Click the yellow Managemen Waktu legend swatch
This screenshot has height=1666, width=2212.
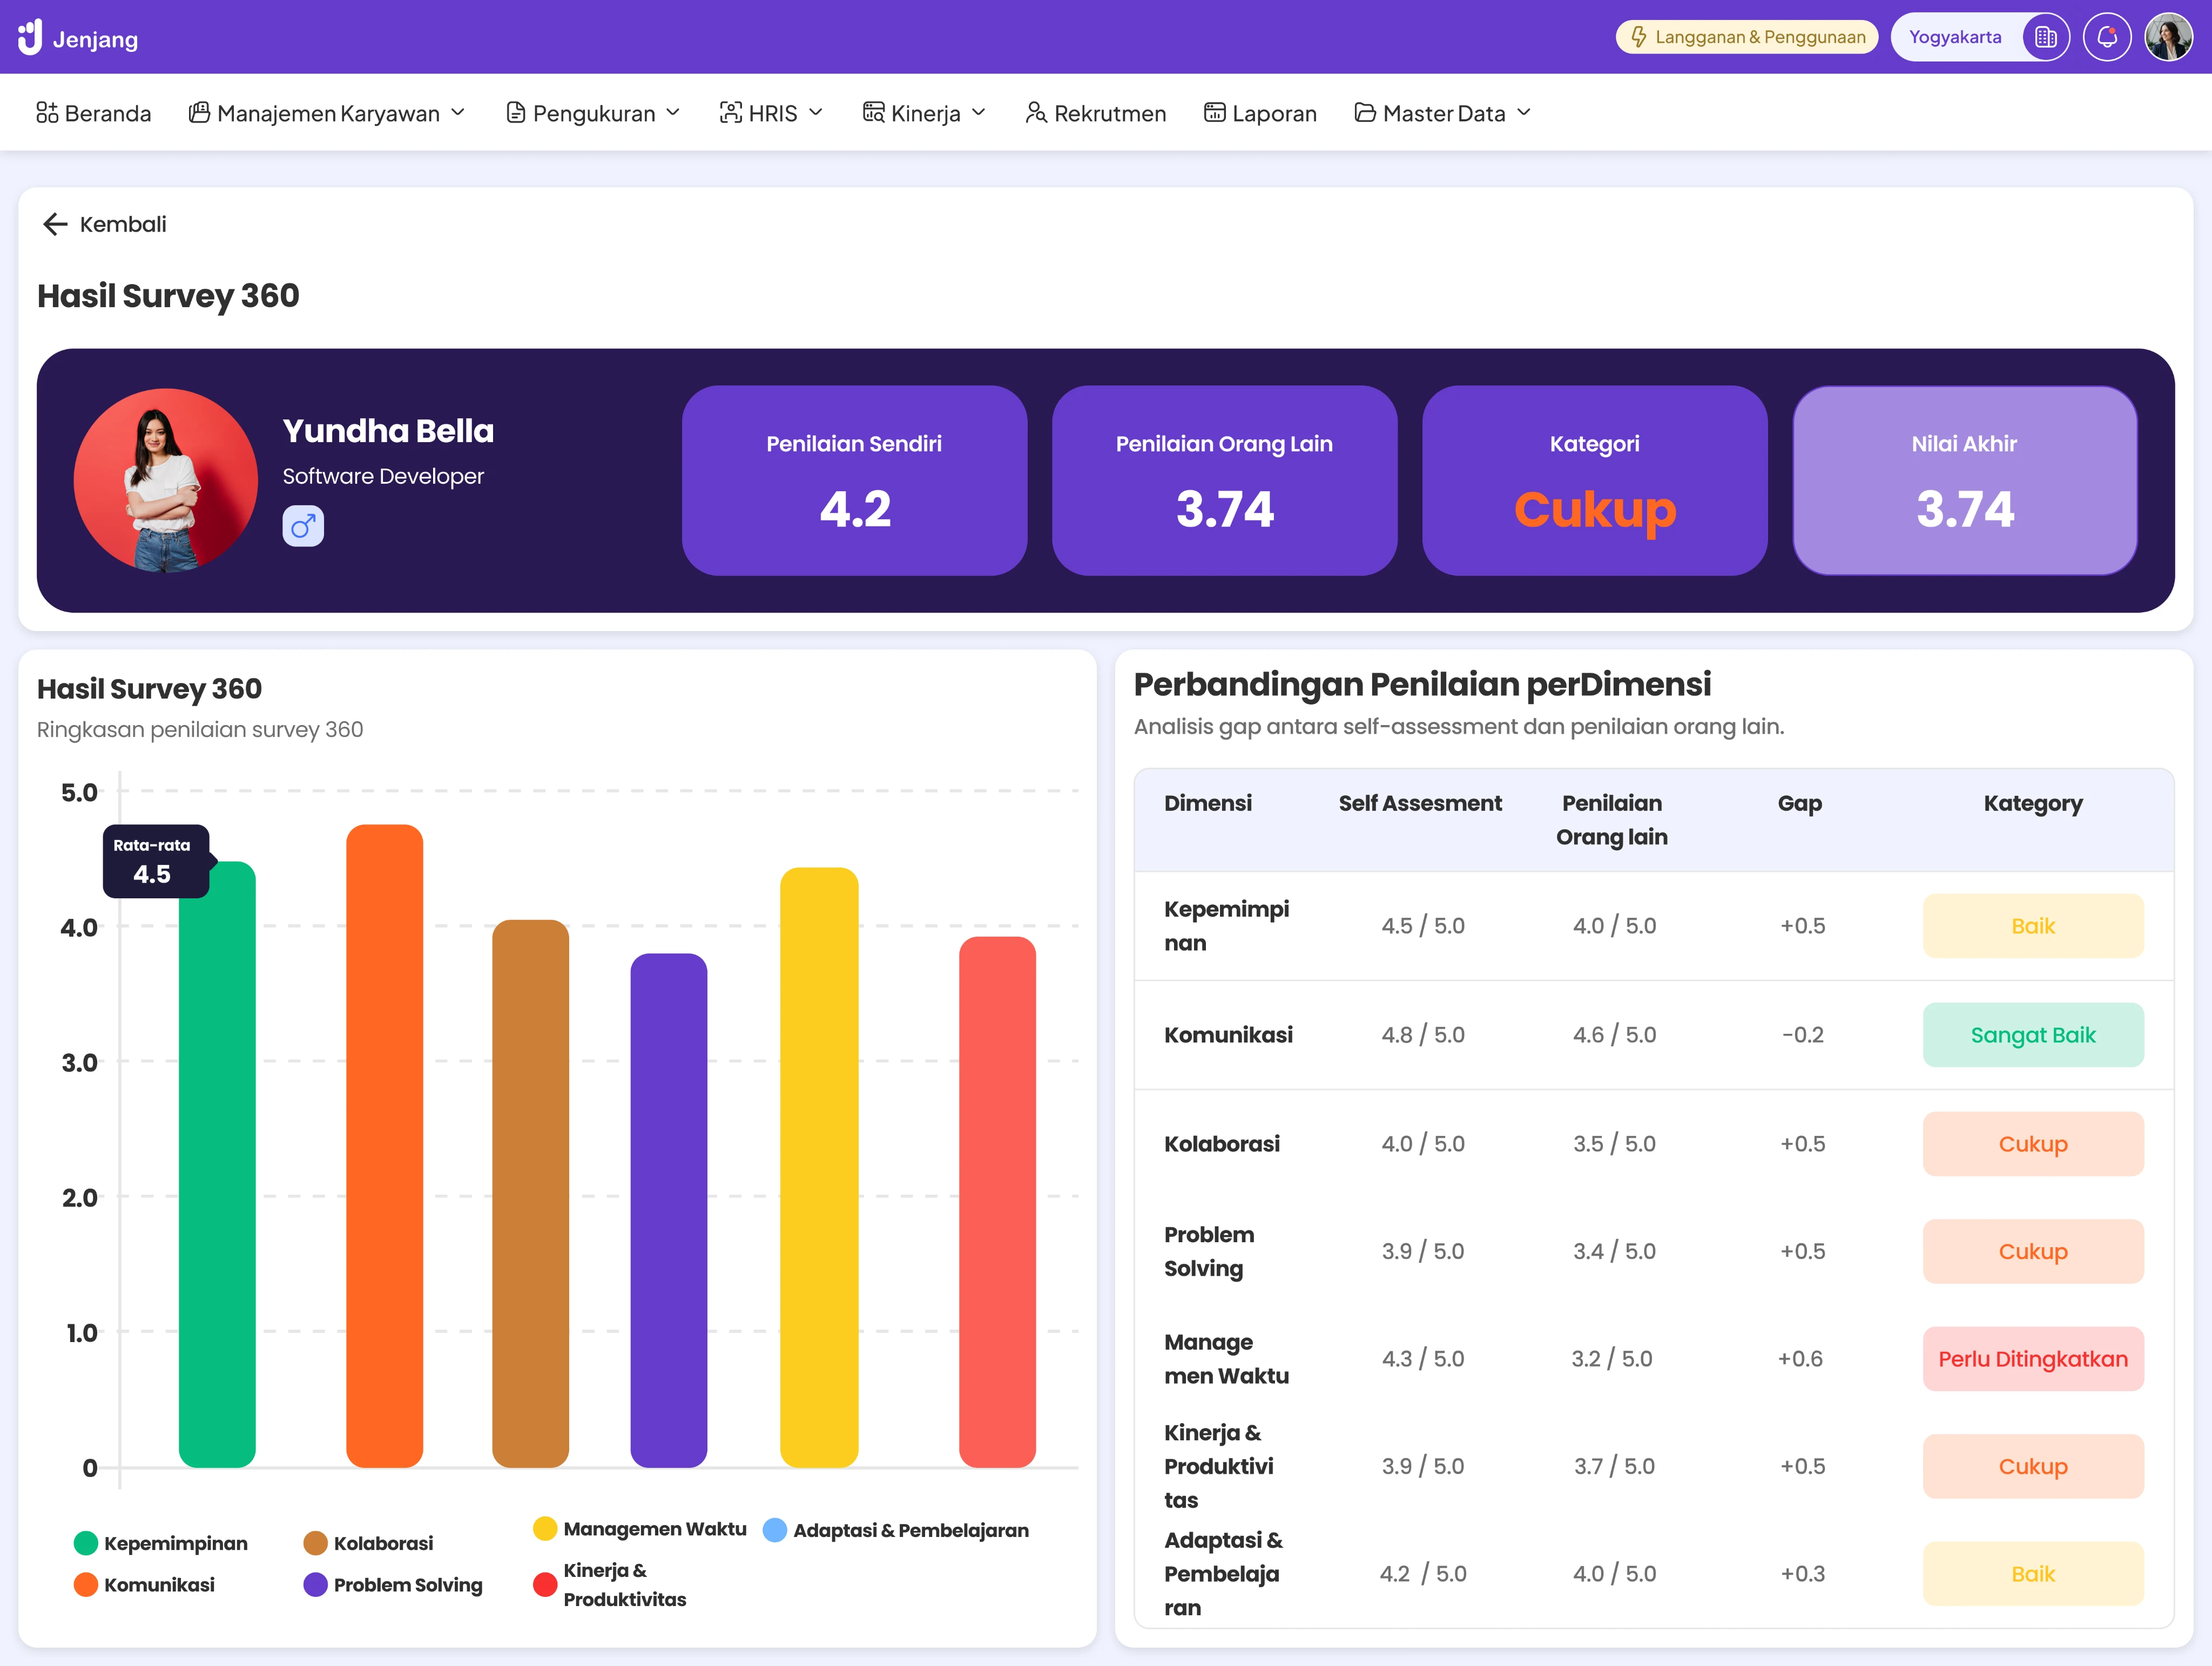tap(545, 1528)
